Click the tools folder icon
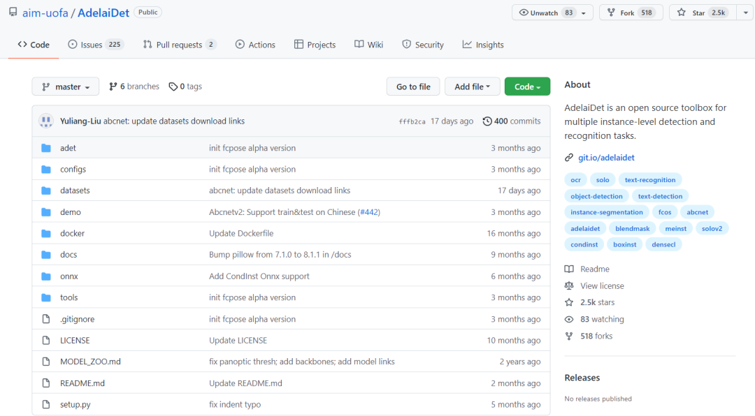 click(x=46, y=297)
